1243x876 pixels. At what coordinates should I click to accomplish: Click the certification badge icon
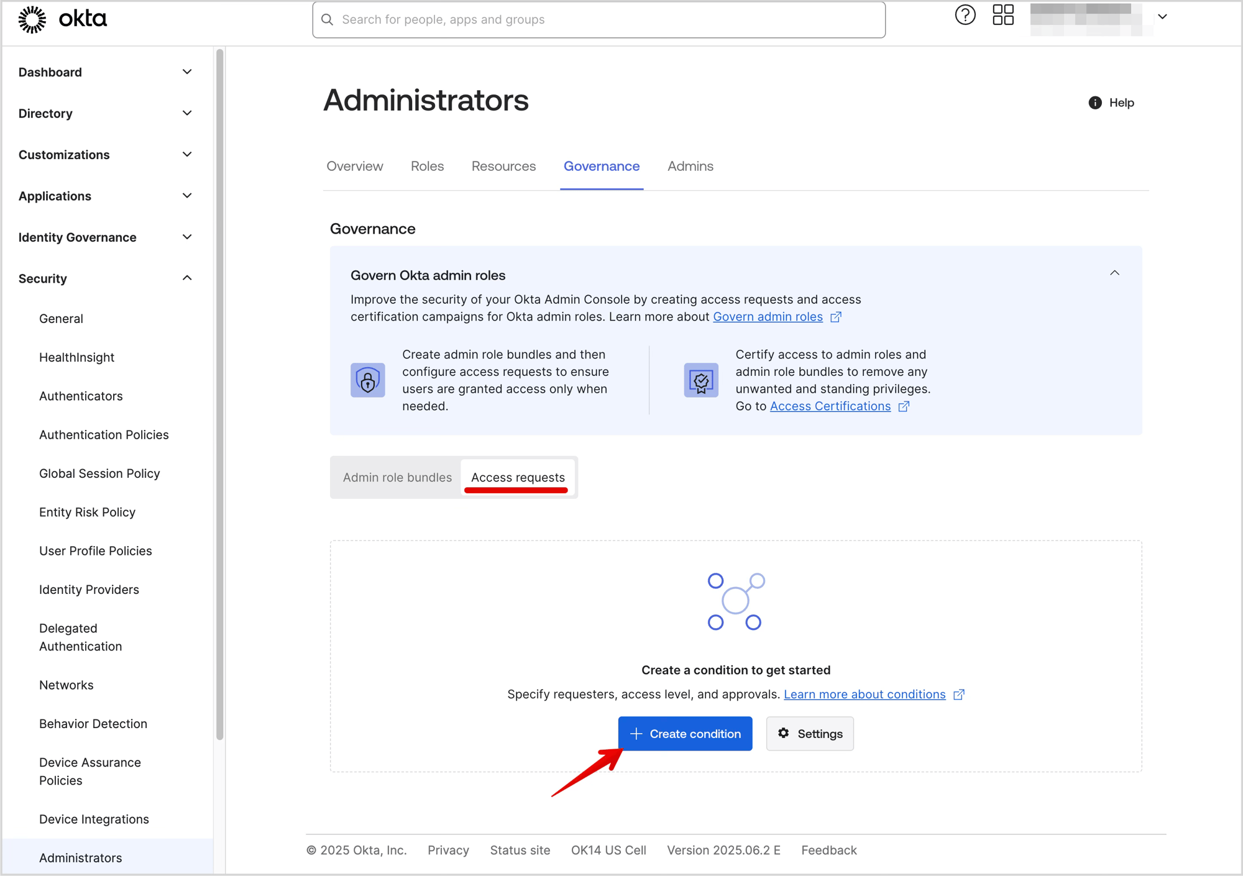700,380
